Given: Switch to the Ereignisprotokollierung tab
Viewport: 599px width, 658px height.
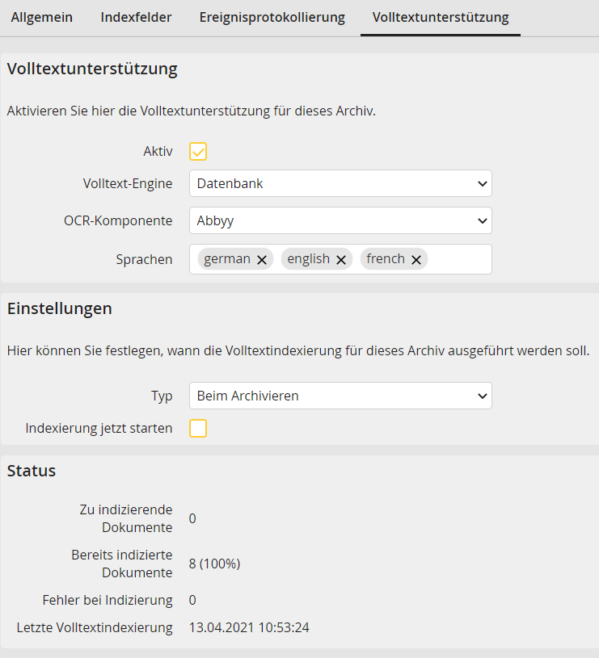Looking at the screenshot, I should [272, 17].
